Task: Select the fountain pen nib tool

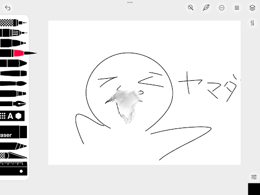Action: [13, 104]
